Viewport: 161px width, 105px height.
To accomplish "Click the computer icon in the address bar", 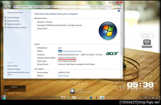I will 15,6.
